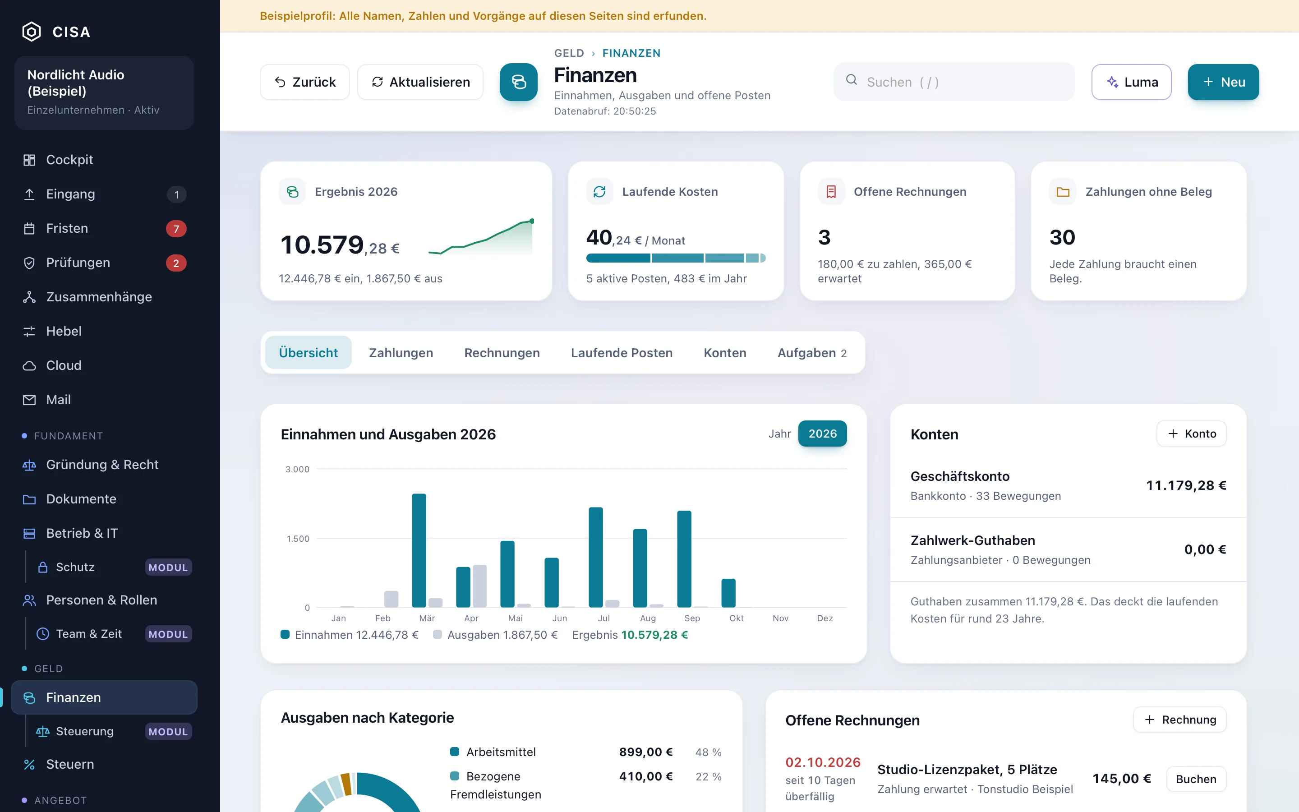The height and width of the screenshot is (812, 1299).
Task: Open the Zahlwerk-Guthaben account row
Action: (1068, 549)
